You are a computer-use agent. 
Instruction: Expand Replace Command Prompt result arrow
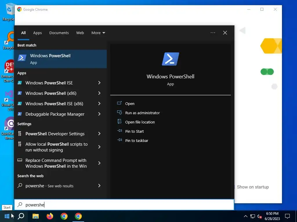(99, 163)
